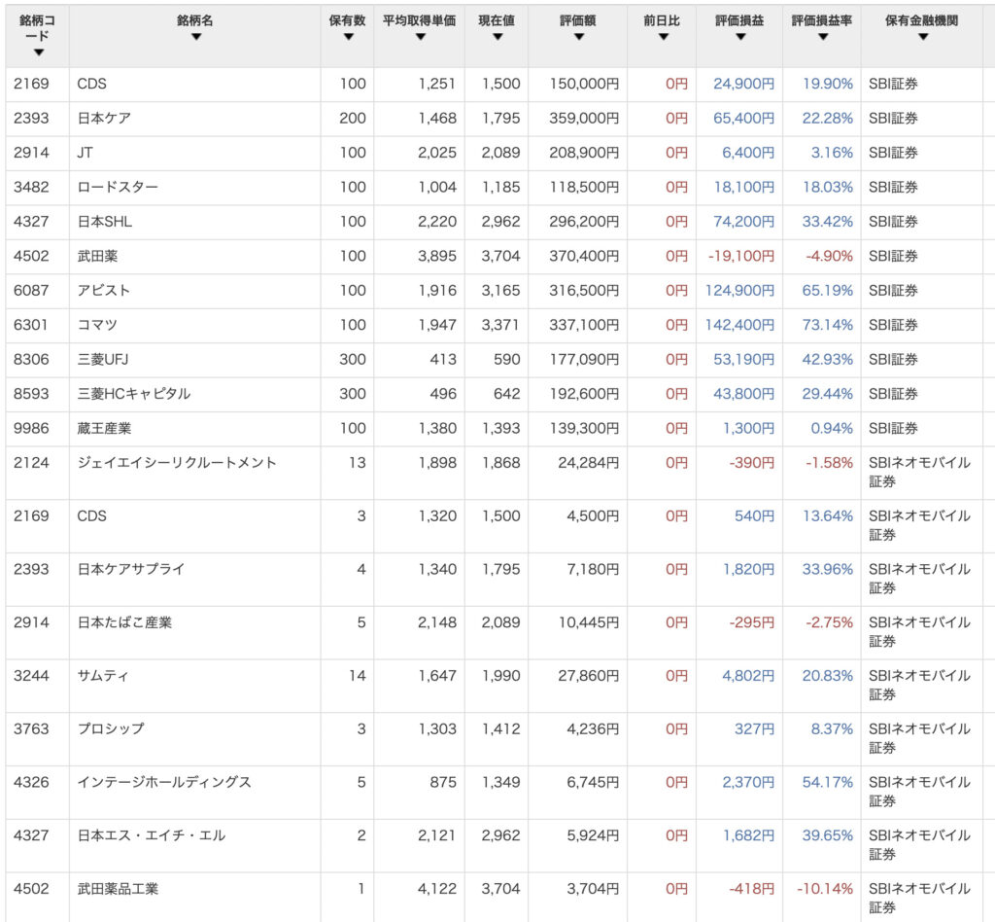Select stock name 三菱HCキャピタル

[134, 394]
